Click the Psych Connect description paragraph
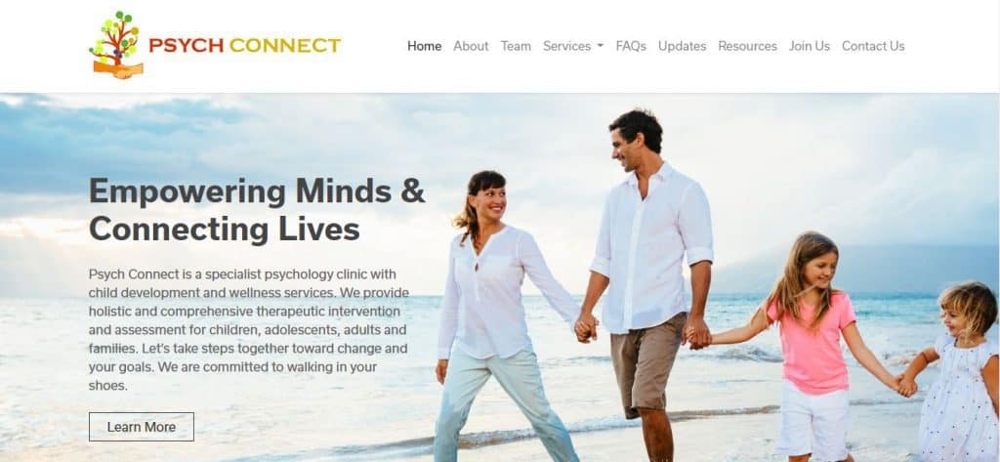 tap(249, 329)
